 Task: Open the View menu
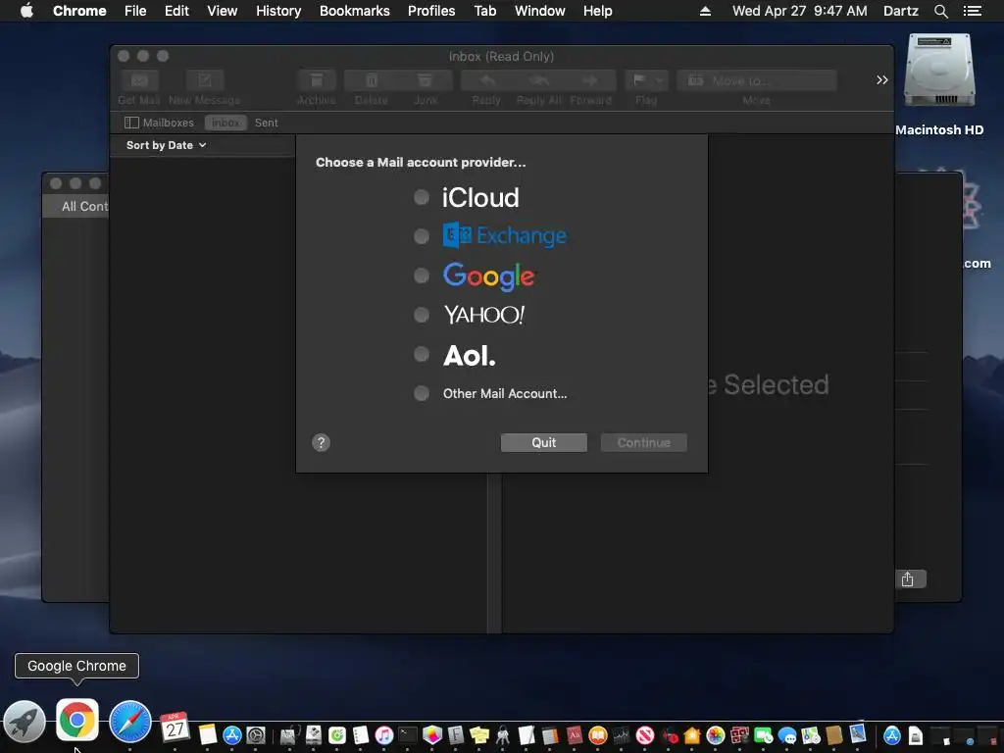click(223, 11)
